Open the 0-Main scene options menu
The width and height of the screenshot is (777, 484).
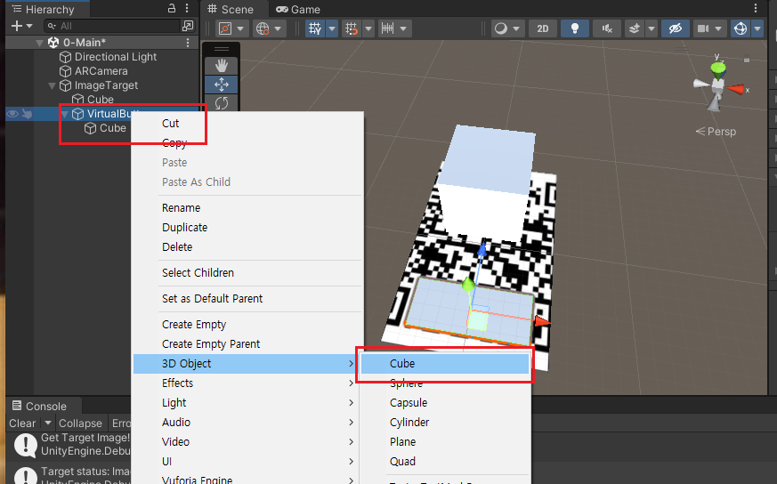[x=188, y=43]
